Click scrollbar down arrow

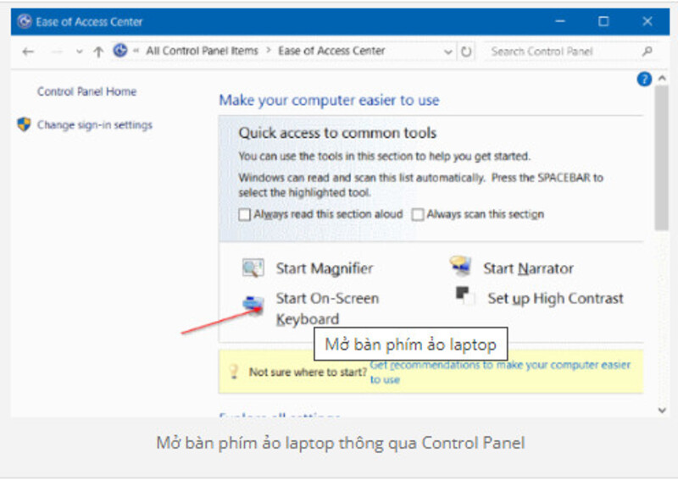[x=662, y=411]
